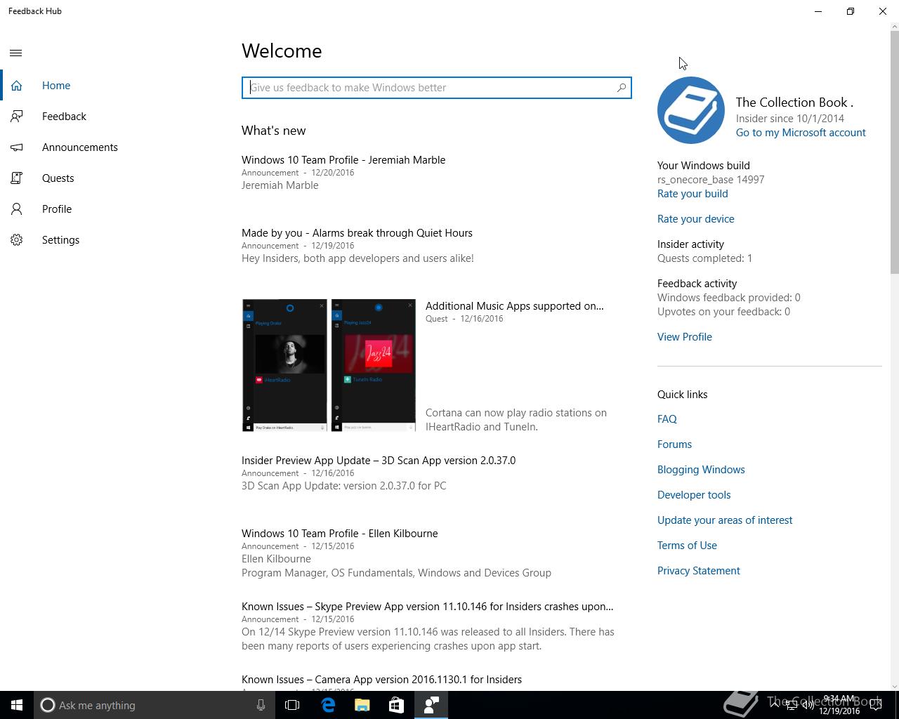Click the Cortana Ask me anything box
The width and height of the screenshot is (899, 719).
(x=153, y=705)
